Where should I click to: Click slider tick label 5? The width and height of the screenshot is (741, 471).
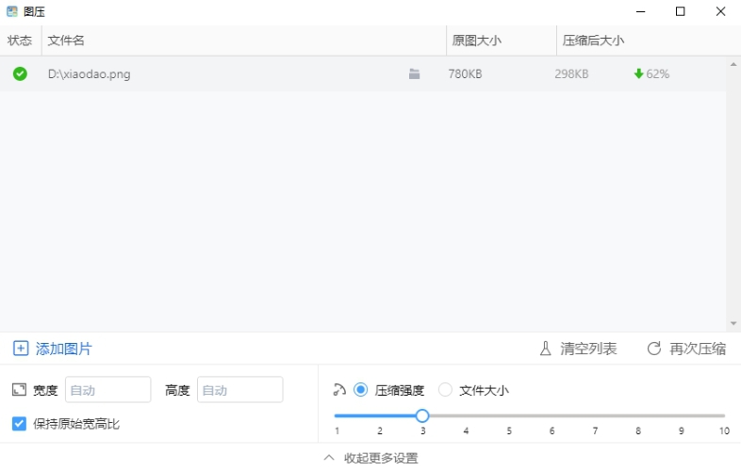[x=509, y=430]
